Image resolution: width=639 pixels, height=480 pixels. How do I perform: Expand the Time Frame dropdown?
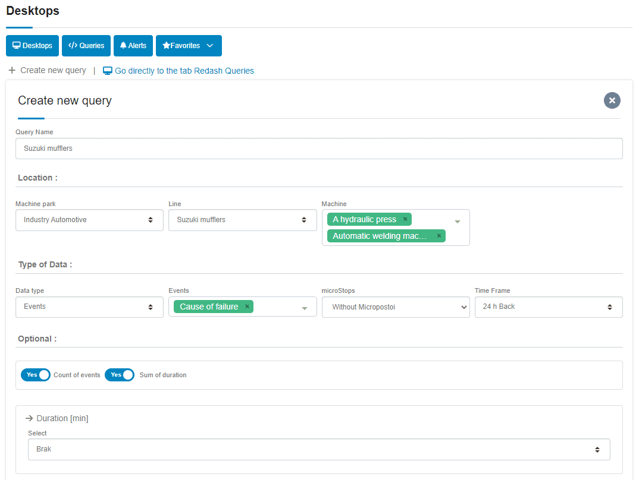click(548, 307)
